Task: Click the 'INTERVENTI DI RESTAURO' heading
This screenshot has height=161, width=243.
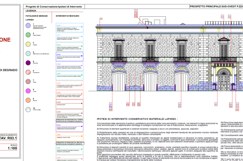Action: pos(67,16)
